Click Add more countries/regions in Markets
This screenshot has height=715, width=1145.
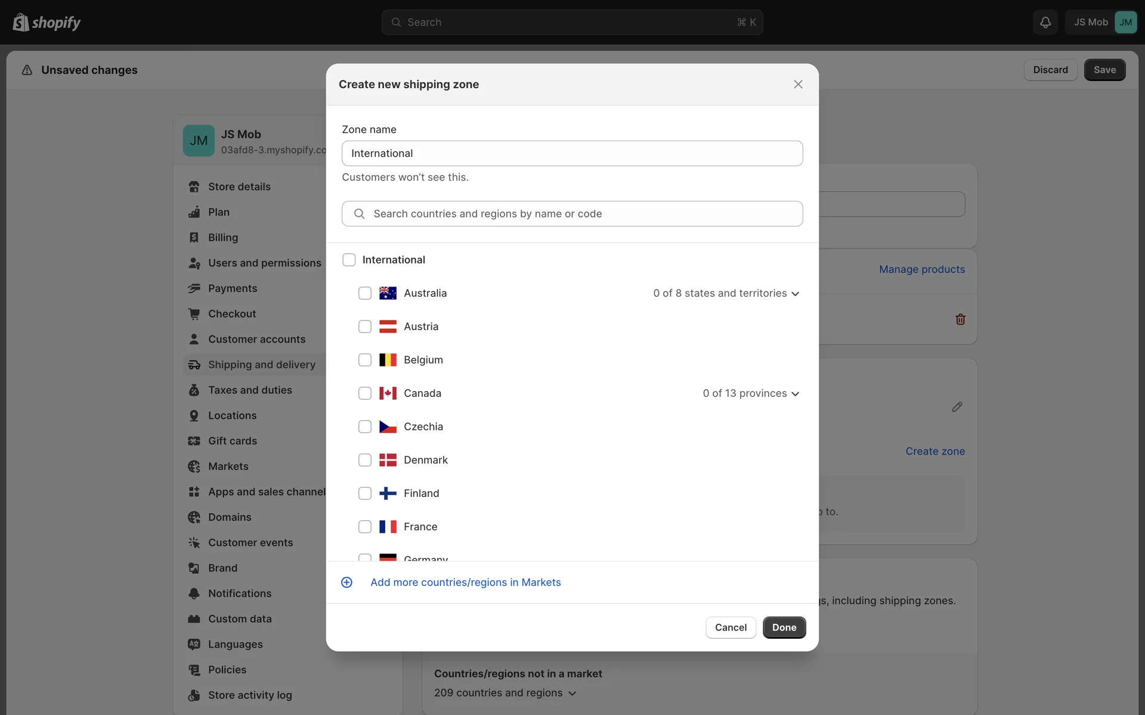(465, 582)
